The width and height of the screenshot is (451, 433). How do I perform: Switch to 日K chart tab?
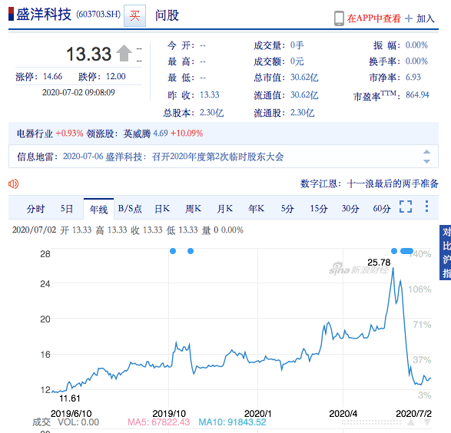click(x=162, y=209)
